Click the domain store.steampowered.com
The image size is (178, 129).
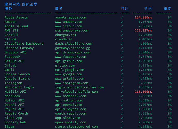(77, 127)
